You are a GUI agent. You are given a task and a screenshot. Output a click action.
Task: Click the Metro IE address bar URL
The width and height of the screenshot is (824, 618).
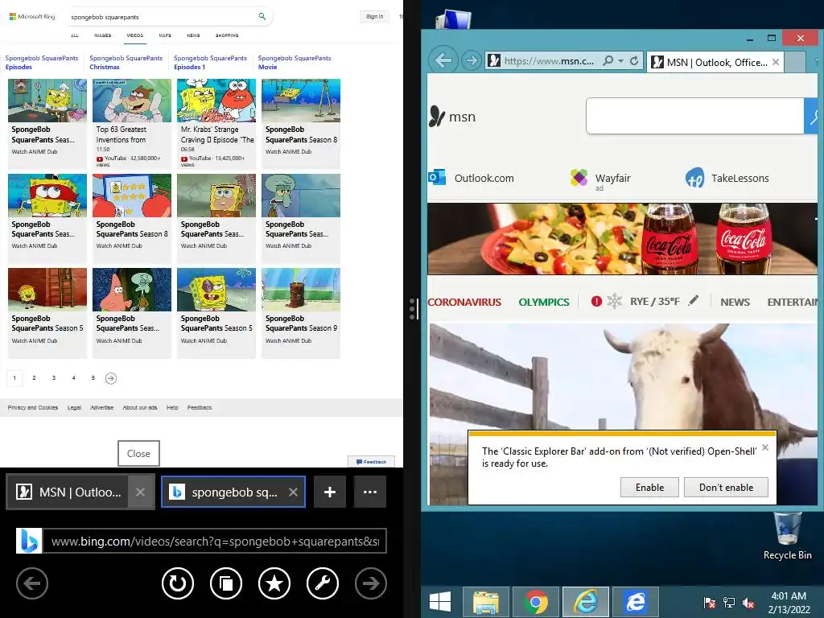tap(215, 542)
